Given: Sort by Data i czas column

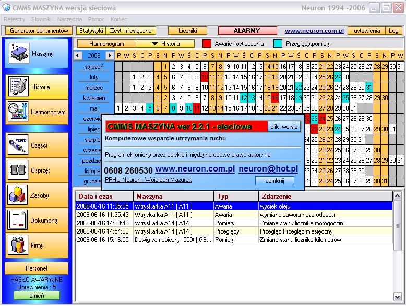Looking at the screenshot, I should tap(104, 197).
